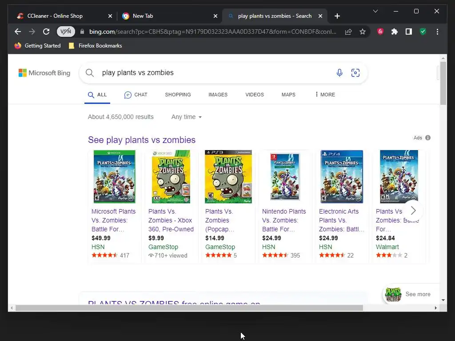Open the browser three-dot menu
The width and height of the screenshot is (455, 341).
click(x=437, y=32)
